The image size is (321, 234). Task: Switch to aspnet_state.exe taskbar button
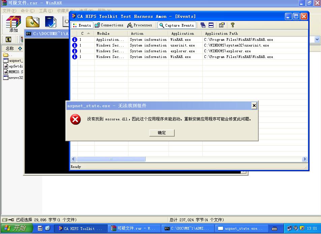click(241, 228)
